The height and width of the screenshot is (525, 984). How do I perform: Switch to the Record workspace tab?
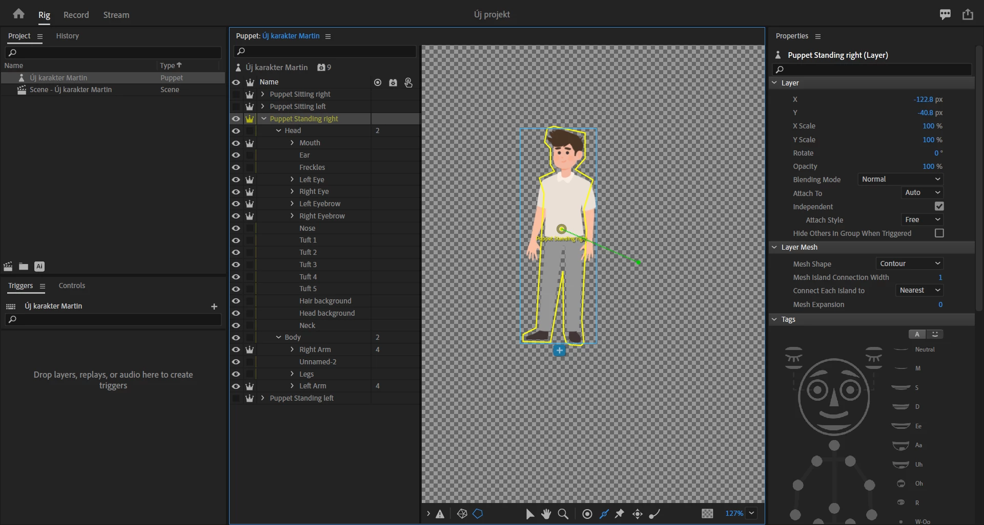coord(76,15)
